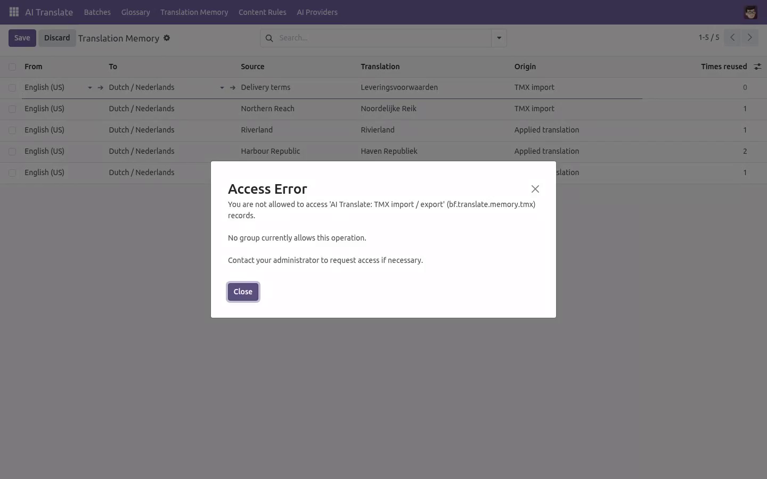
Task: Open the Translation Memory menu
Action: (194, 12)
